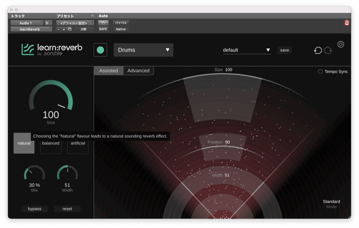Click the reset button

pyautogui.click(x=67, y=209)
